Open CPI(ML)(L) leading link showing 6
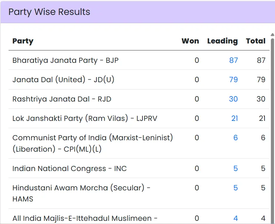The image size is (275, 224). point(235,138)
